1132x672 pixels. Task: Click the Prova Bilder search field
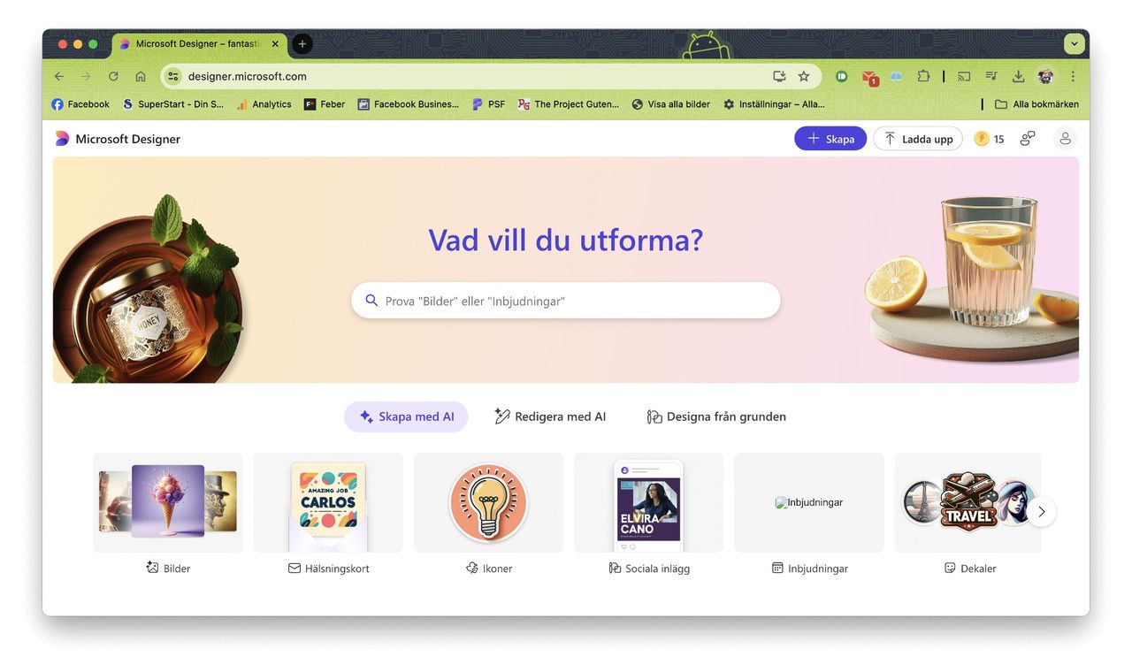(x=566, y=301)
